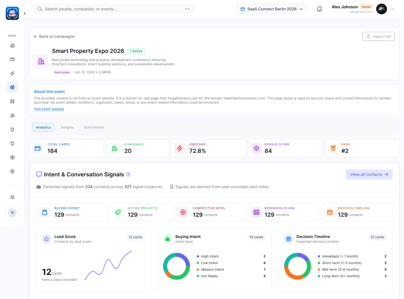This screenshot has height=299, width=404.
Task: Click the green bag icon in Buying Intent chart card
Action: pos(168,239)
